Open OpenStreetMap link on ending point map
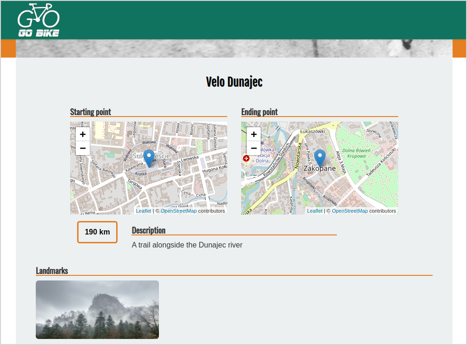The image size is (467, 345). click(349, 211)
